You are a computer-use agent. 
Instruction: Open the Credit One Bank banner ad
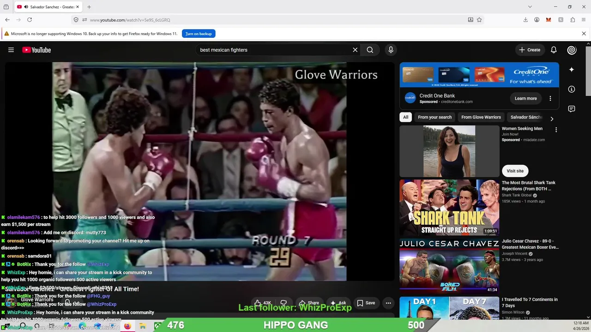point(479,75)
